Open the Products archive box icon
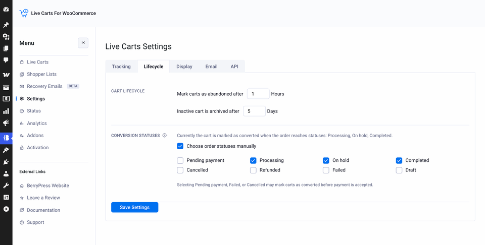Screen dimensions: 485x245 click(6, 88)
